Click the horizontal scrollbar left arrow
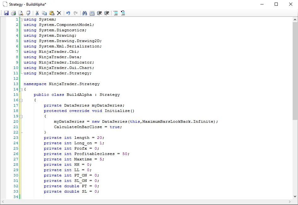The width and height of the screenshot is (298, 205). pos(3,202)
